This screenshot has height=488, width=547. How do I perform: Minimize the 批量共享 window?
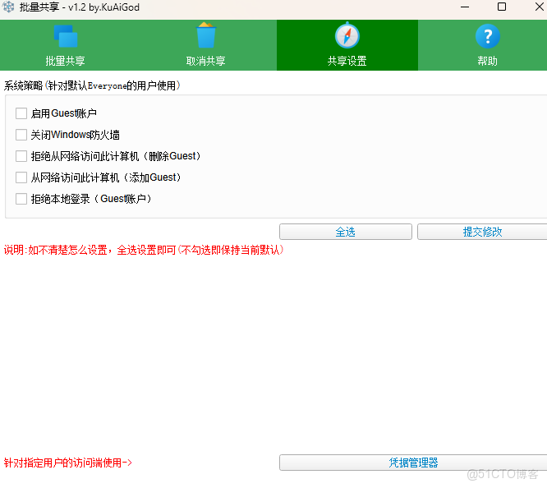(x=465, y=7)
